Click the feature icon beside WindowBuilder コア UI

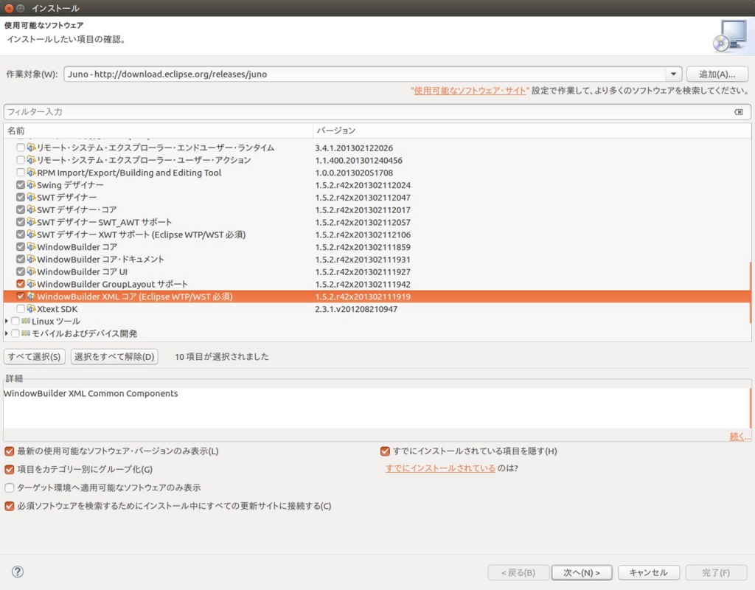tap(31, 271)
